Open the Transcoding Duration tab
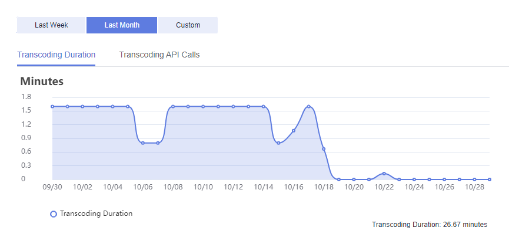The height and width of the screenshot is (244, 509). click(x=56, y=55)
